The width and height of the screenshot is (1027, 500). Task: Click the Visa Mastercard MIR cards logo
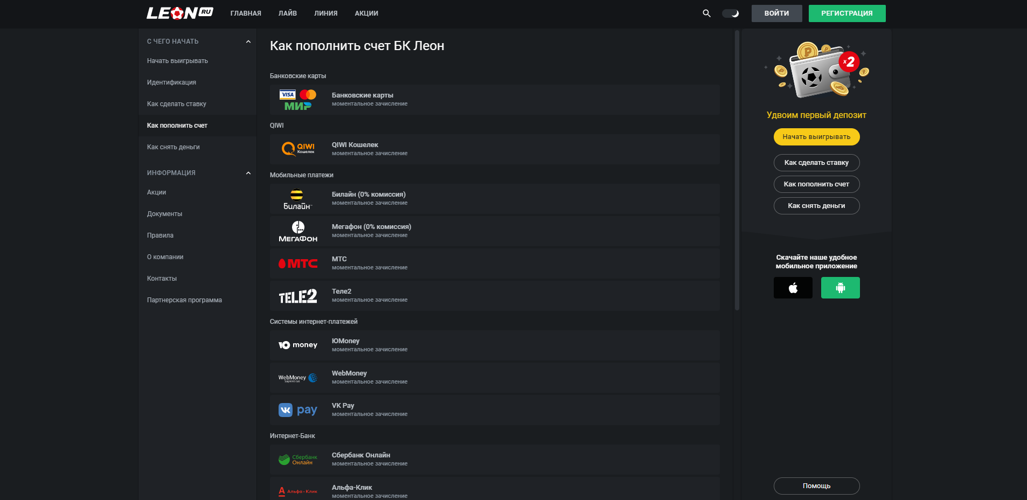point(298,100)
